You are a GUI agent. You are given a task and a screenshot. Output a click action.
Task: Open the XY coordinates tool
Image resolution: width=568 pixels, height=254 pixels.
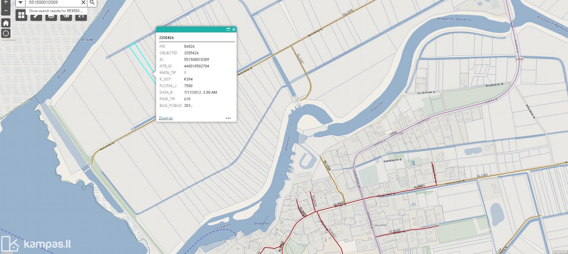pos(81,16)
